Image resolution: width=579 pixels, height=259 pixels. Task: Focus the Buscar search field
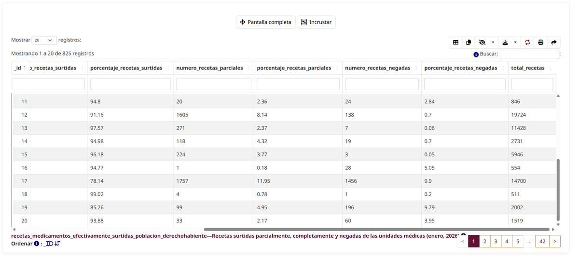[x=529, y=55]
